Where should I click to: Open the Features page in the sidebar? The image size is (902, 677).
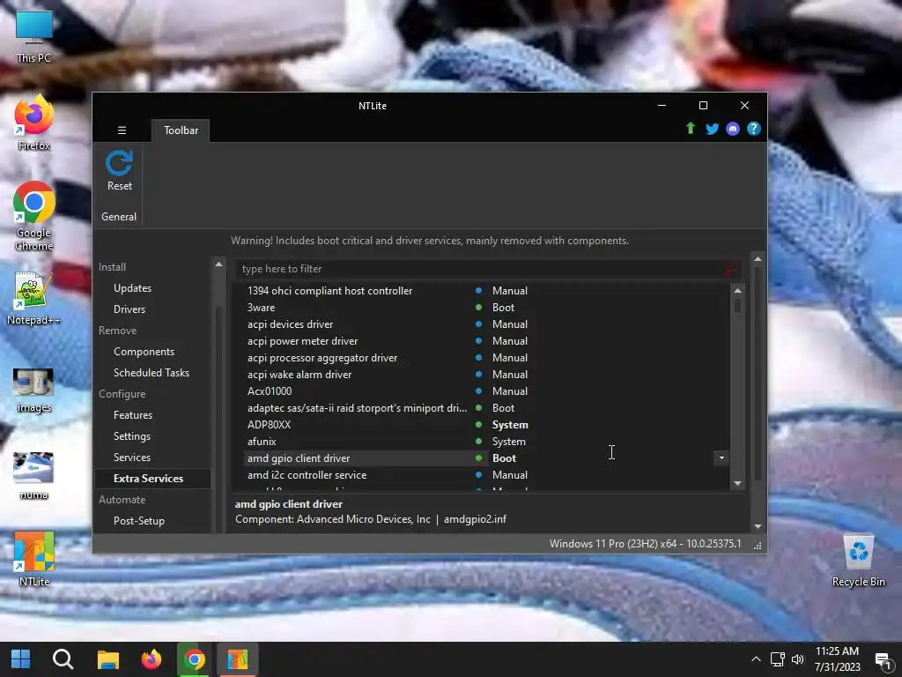click(x=133, y=415)
